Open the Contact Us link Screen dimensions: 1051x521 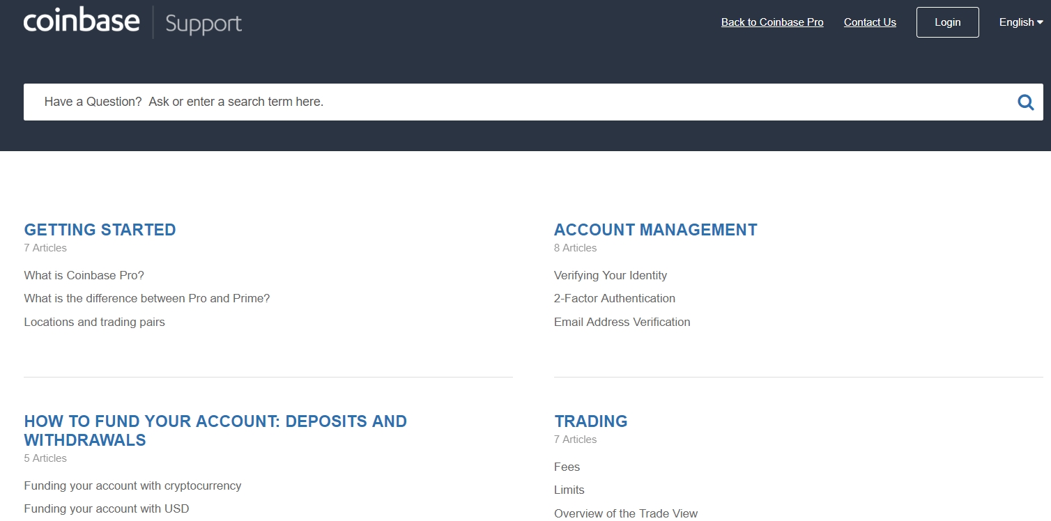(870, 22)
